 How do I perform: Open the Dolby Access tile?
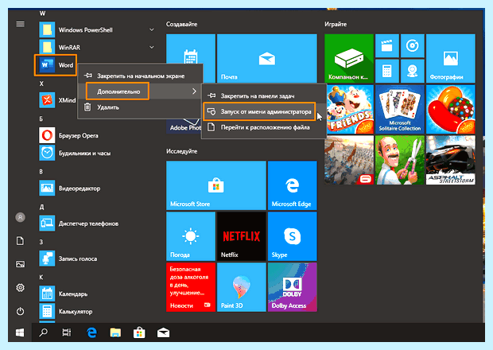coord(293,287)
